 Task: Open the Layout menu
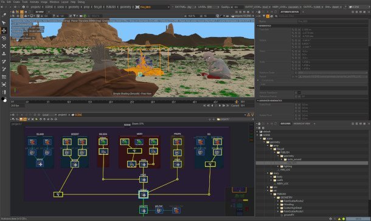tap(64, 2)
